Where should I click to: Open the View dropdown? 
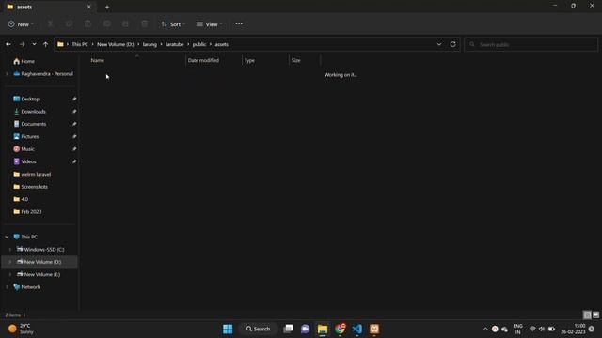coord(209,24)
